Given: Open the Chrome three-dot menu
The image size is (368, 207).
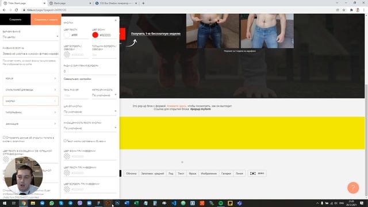Looking at the screenshot, I should tap(364, 10).
